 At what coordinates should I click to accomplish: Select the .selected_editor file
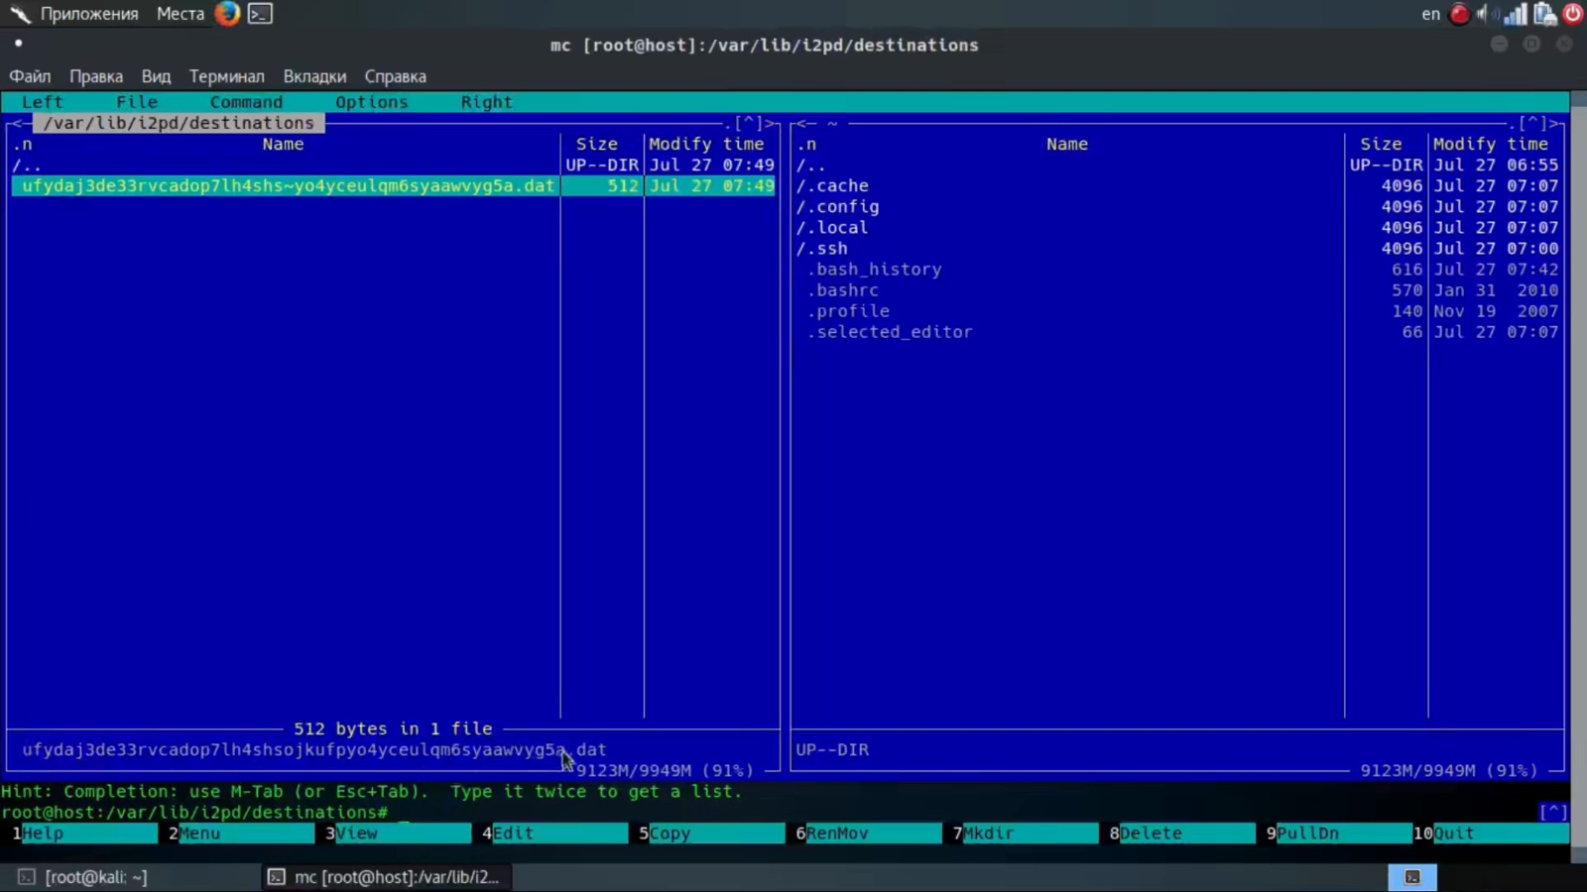1176,331
